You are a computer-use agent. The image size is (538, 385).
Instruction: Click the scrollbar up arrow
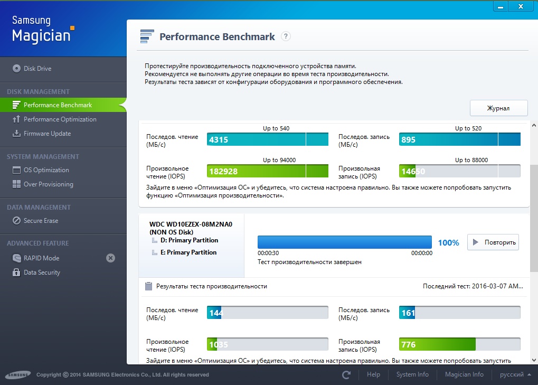(534, 125)
